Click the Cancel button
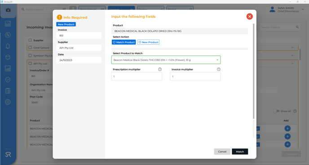This screenshot has height=165, width=309. pyautogui.click(x=222, y=152)
